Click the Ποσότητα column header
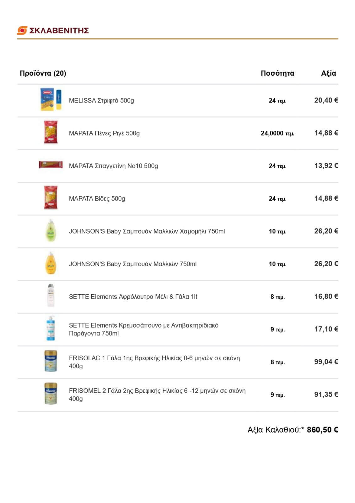 (x=277, y=73)
